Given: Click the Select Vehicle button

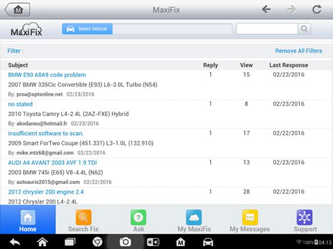Looking at the screenshot, I should click(87, 29).
